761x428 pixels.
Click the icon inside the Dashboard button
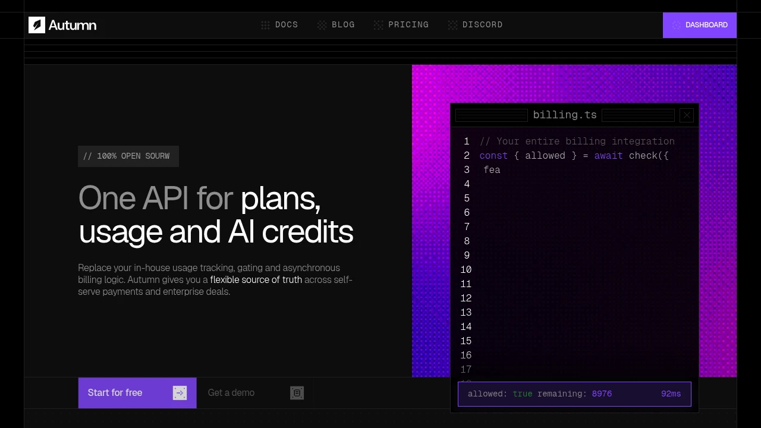[x=676, y=25]
